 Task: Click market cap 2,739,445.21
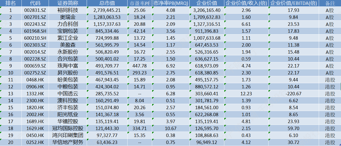pos(107,10)
